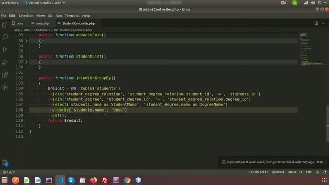Open the Explorer view in activity bar
The image size is (329, 185).
tap(5, 25)
